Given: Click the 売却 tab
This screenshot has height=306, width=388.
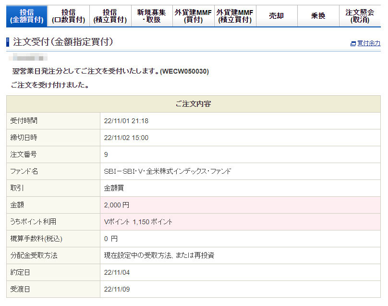Looking at the screenshot, I should pyautogui.click(x=276, y=16).
